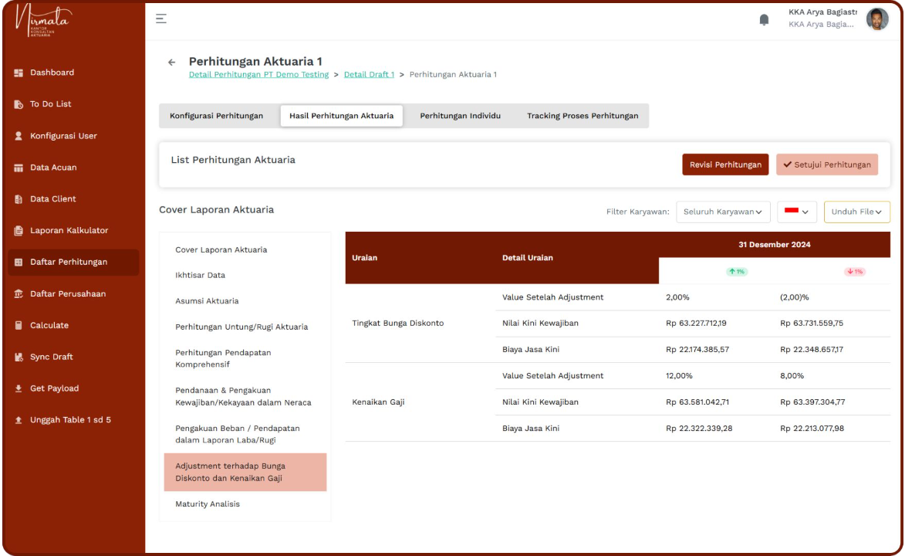The image size is (905, 556).
Task: Select Sync Draft in the sidebar
Action: click(51, 357)
